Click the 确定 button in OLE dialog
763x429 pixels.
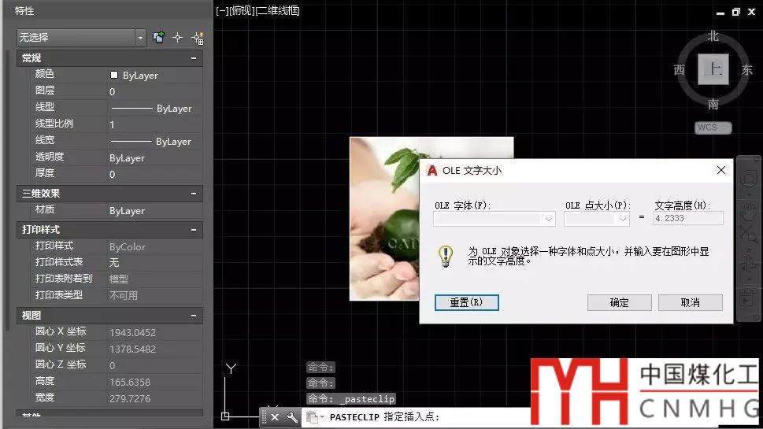pos(619,302)
